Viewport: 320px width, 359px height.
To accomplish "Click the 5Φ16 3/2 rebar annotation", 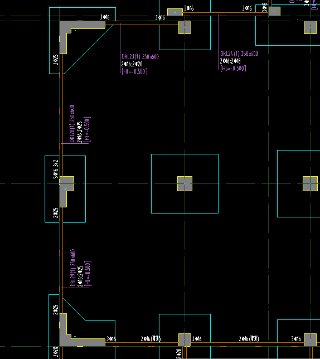I will [x=56, y=169].
